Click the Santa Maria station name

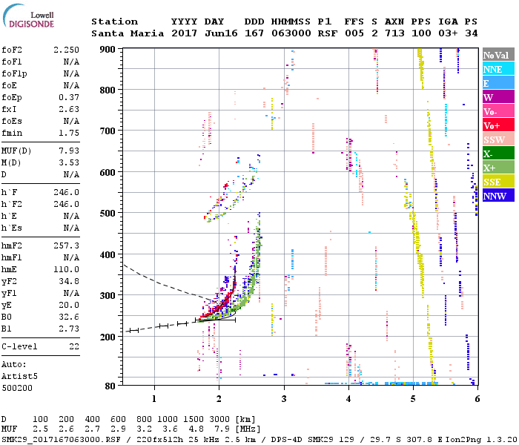point(128,33)
